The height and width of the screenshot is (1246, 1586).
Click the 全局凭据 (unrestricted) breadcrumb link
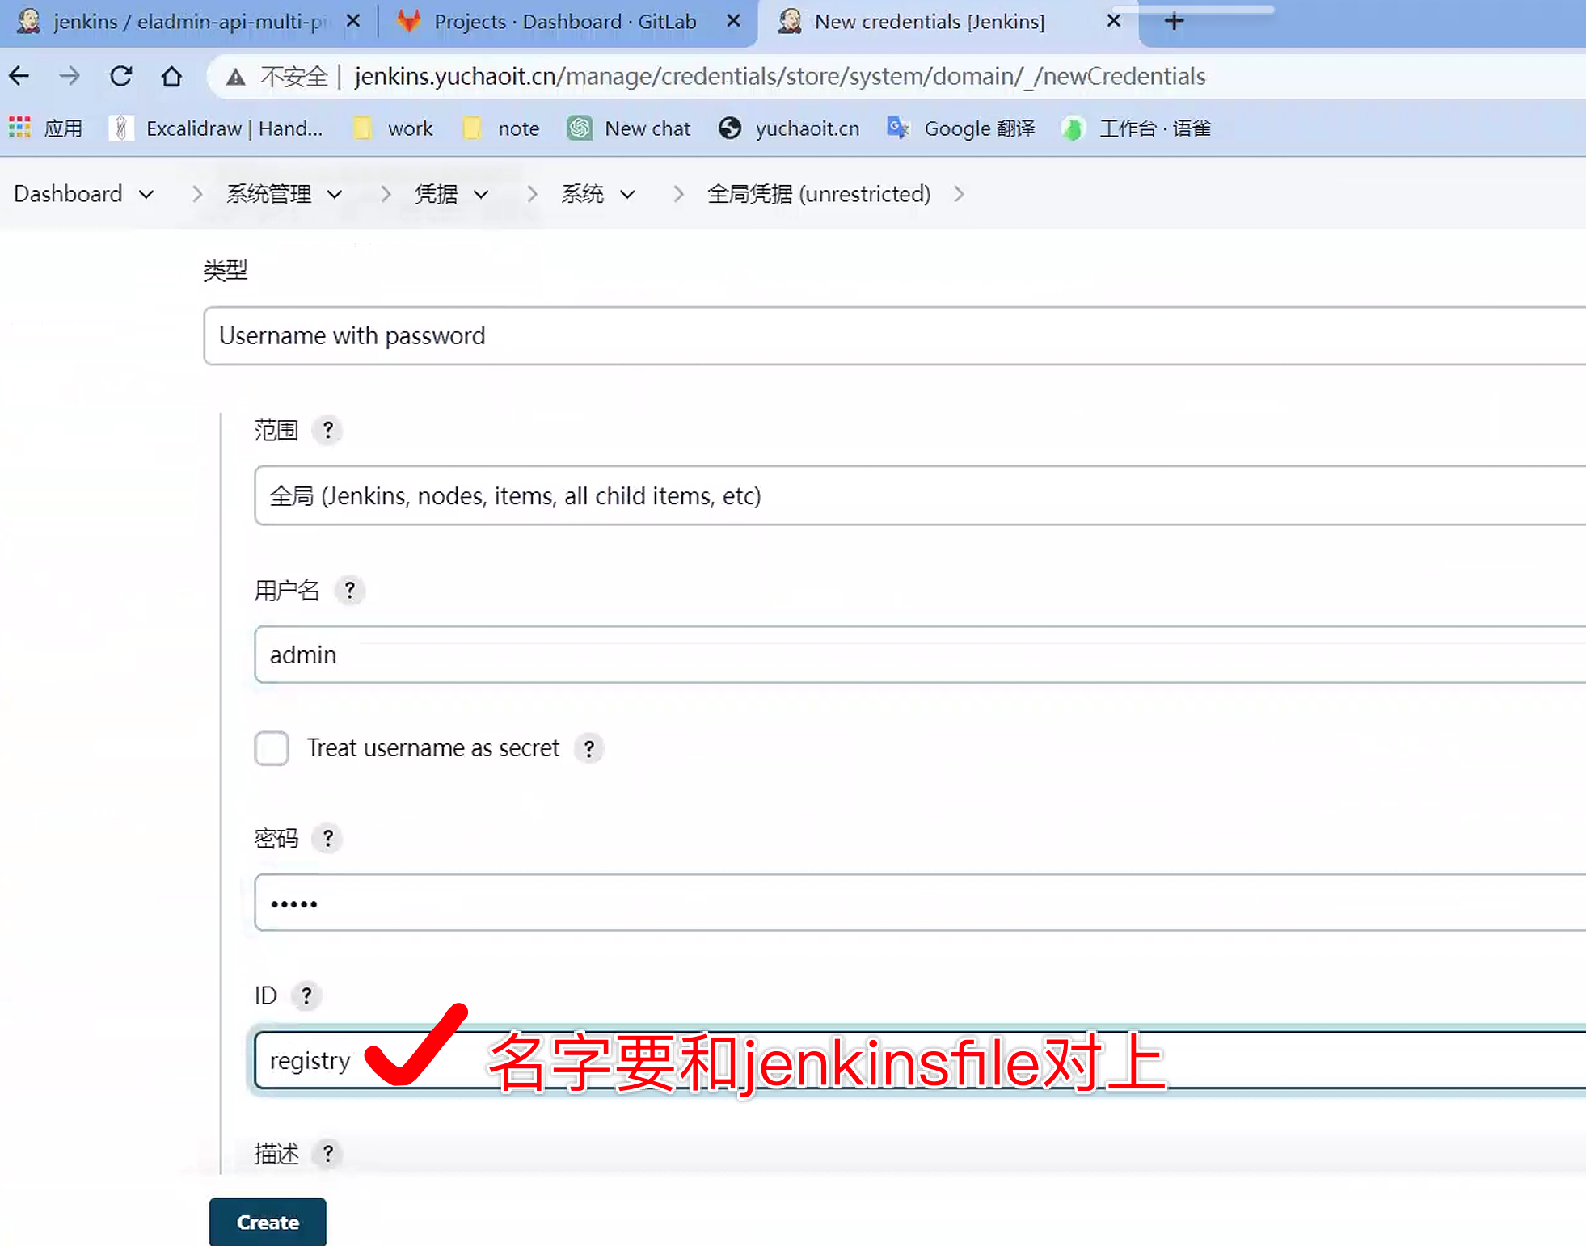[x=819, y=194]
